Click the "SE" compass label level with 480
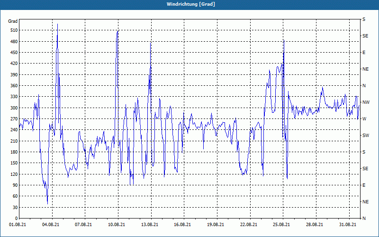Image resolution: width=379 pixels, height=237 pixels. [365, 36]
